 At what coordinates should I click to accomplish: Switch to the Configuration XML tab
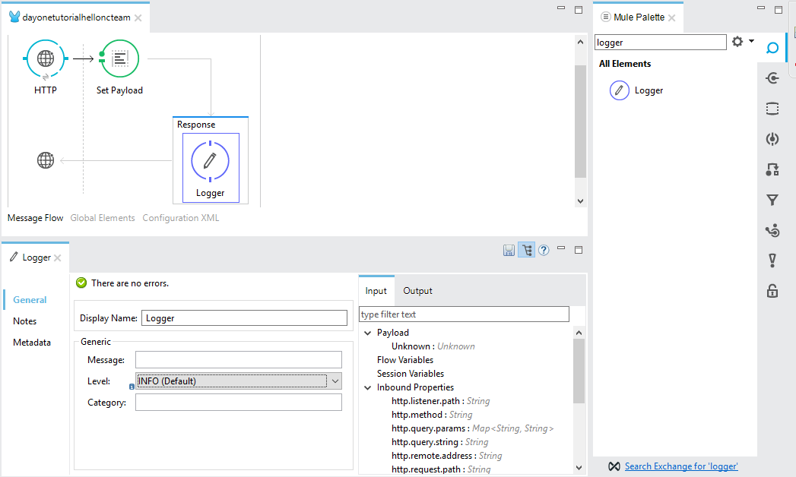[x=180, y=217]
